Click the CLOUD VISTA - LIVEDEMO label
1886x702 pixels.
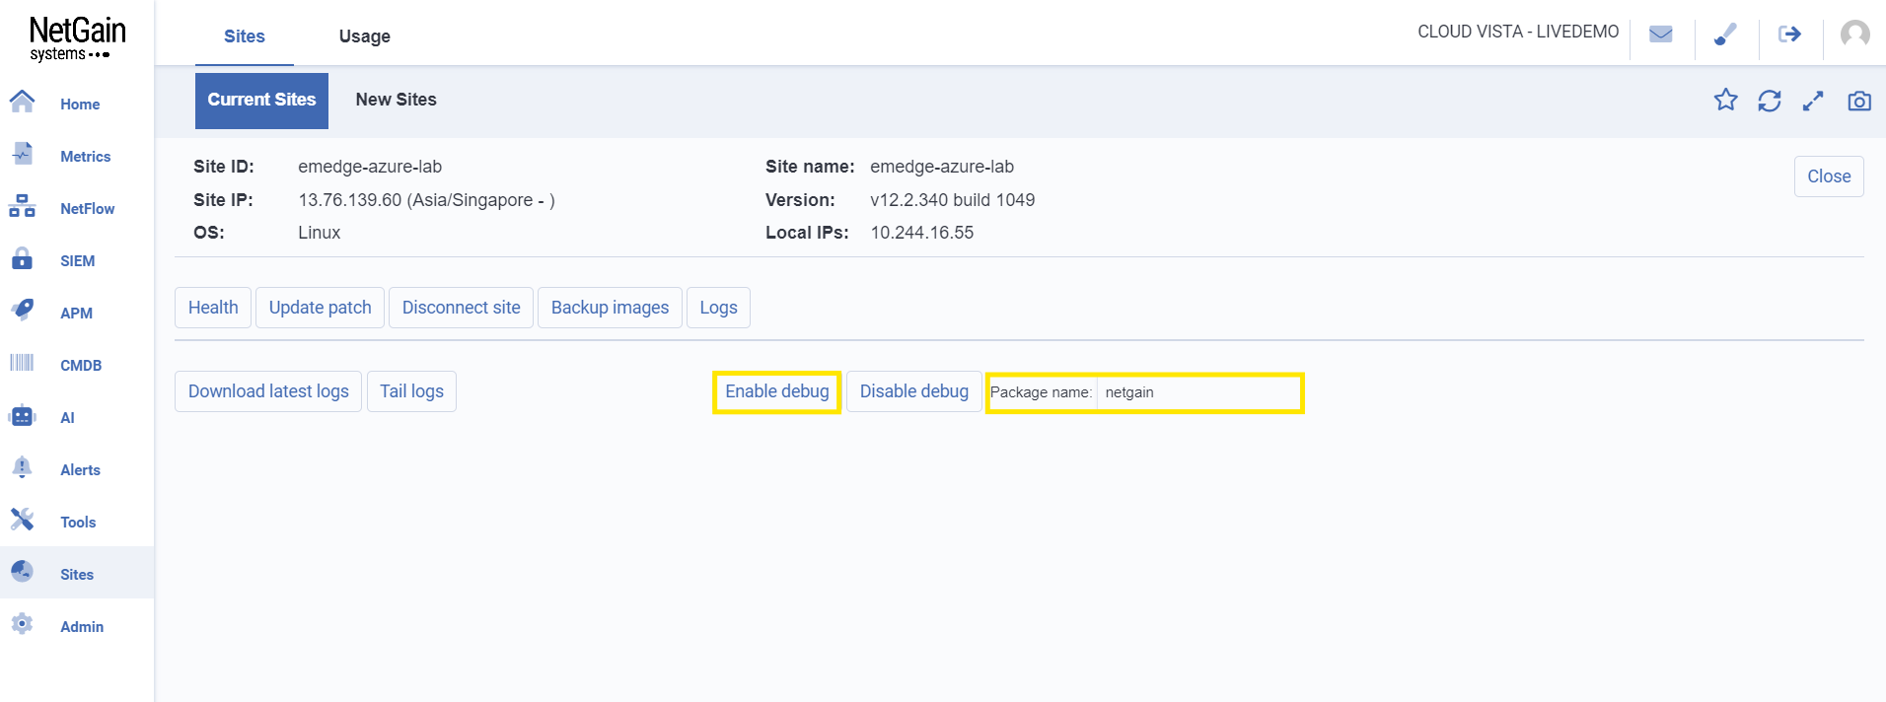coord(1518,32)
